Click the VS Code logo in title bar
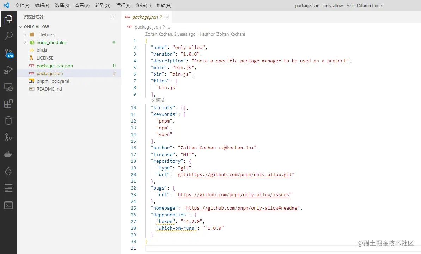 tap(6, 5)
